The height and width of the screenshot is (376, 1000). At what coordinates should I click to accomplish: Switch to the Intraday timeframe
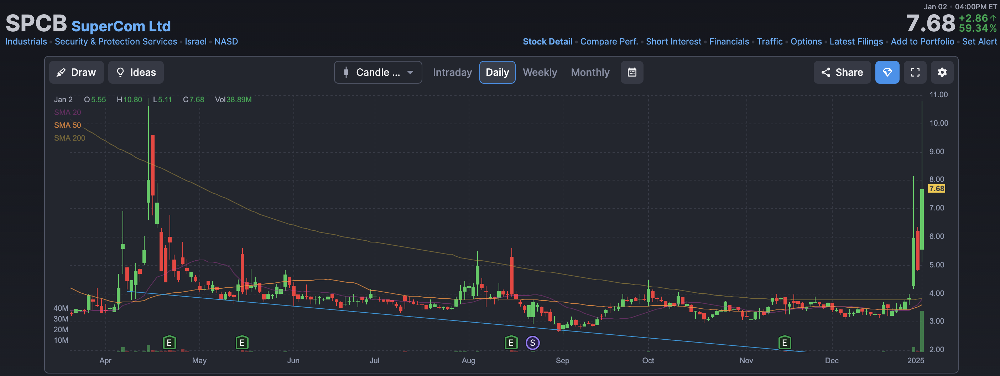(x=452, y=72)
